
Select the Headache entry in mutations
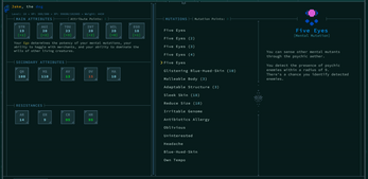click(173, 144)
